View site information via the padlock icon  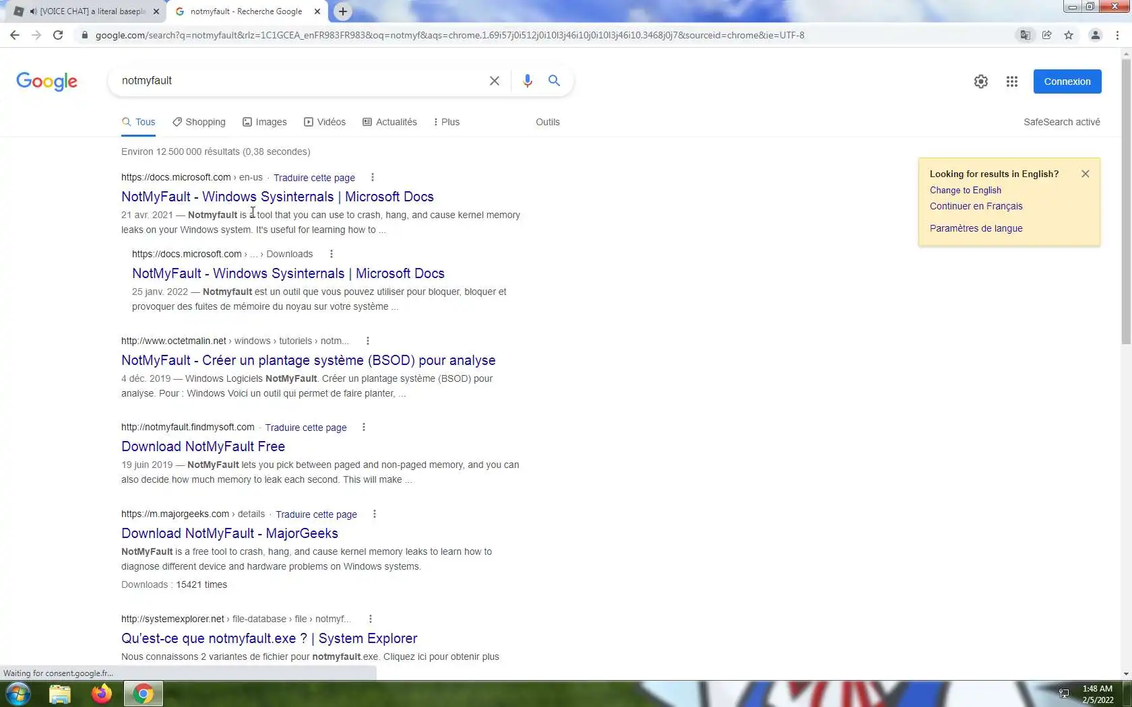84,35
